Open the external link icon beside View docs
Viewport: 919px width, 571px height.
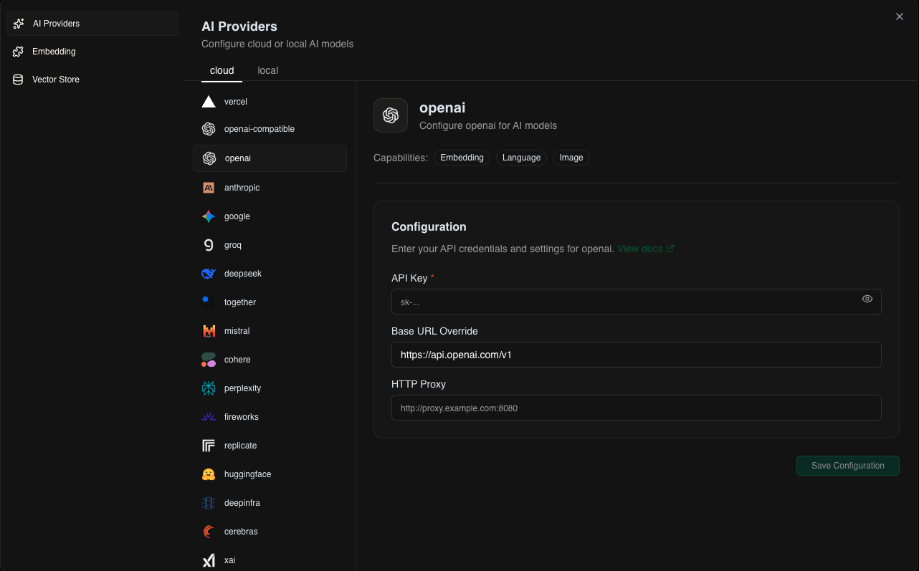tap(670, 249)
